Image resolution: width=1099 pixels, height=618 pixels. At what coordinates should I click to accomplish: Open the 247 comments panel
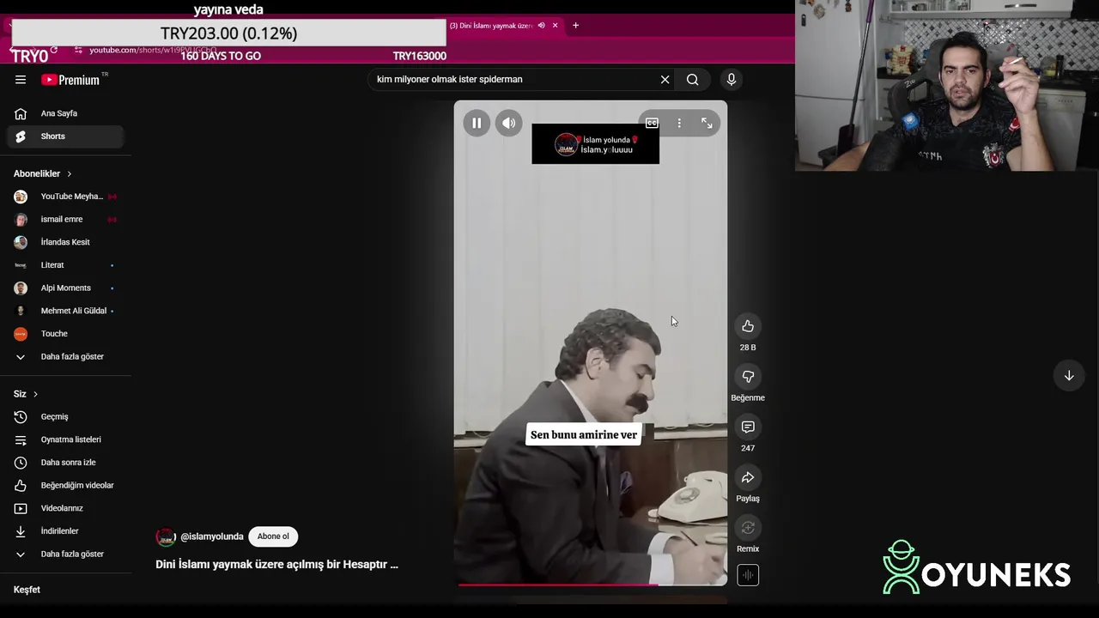(748, 427)
